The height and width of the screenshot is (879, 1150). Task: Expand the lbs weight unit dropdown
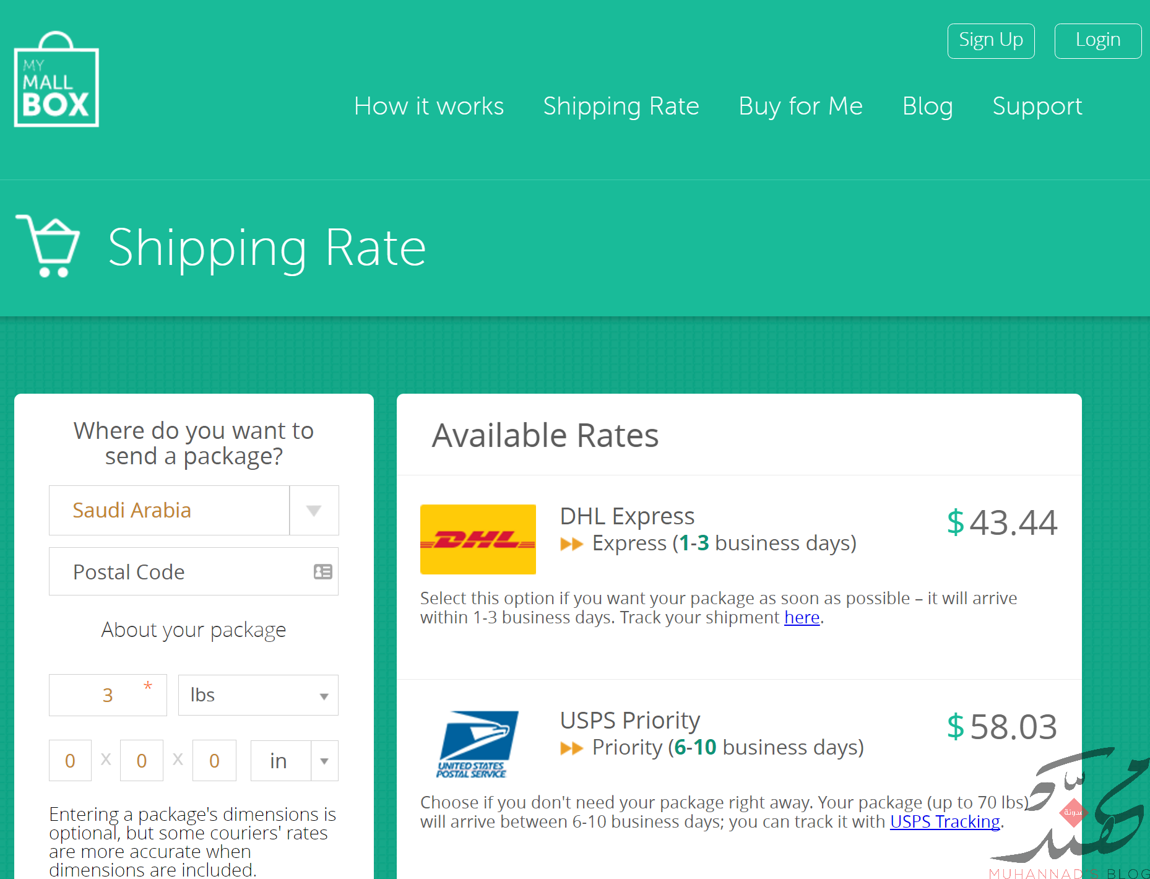(258, 695)
